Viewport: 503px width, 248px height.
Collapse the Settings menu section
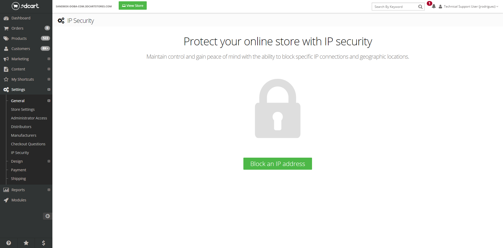49,90
